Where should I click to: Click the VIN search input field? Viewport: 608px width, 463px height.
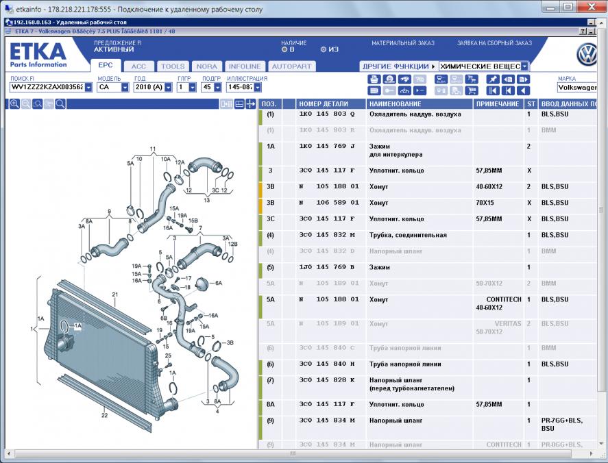(47, 87)
